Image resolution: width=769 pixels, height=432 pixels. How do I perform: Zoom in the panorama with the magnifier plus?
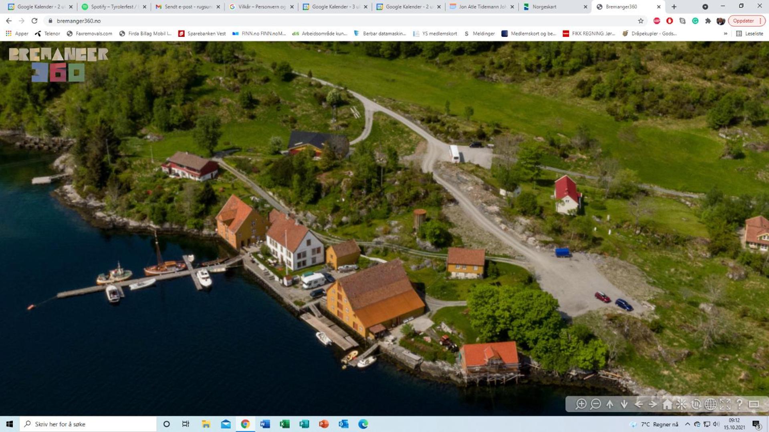coord(581,404)
